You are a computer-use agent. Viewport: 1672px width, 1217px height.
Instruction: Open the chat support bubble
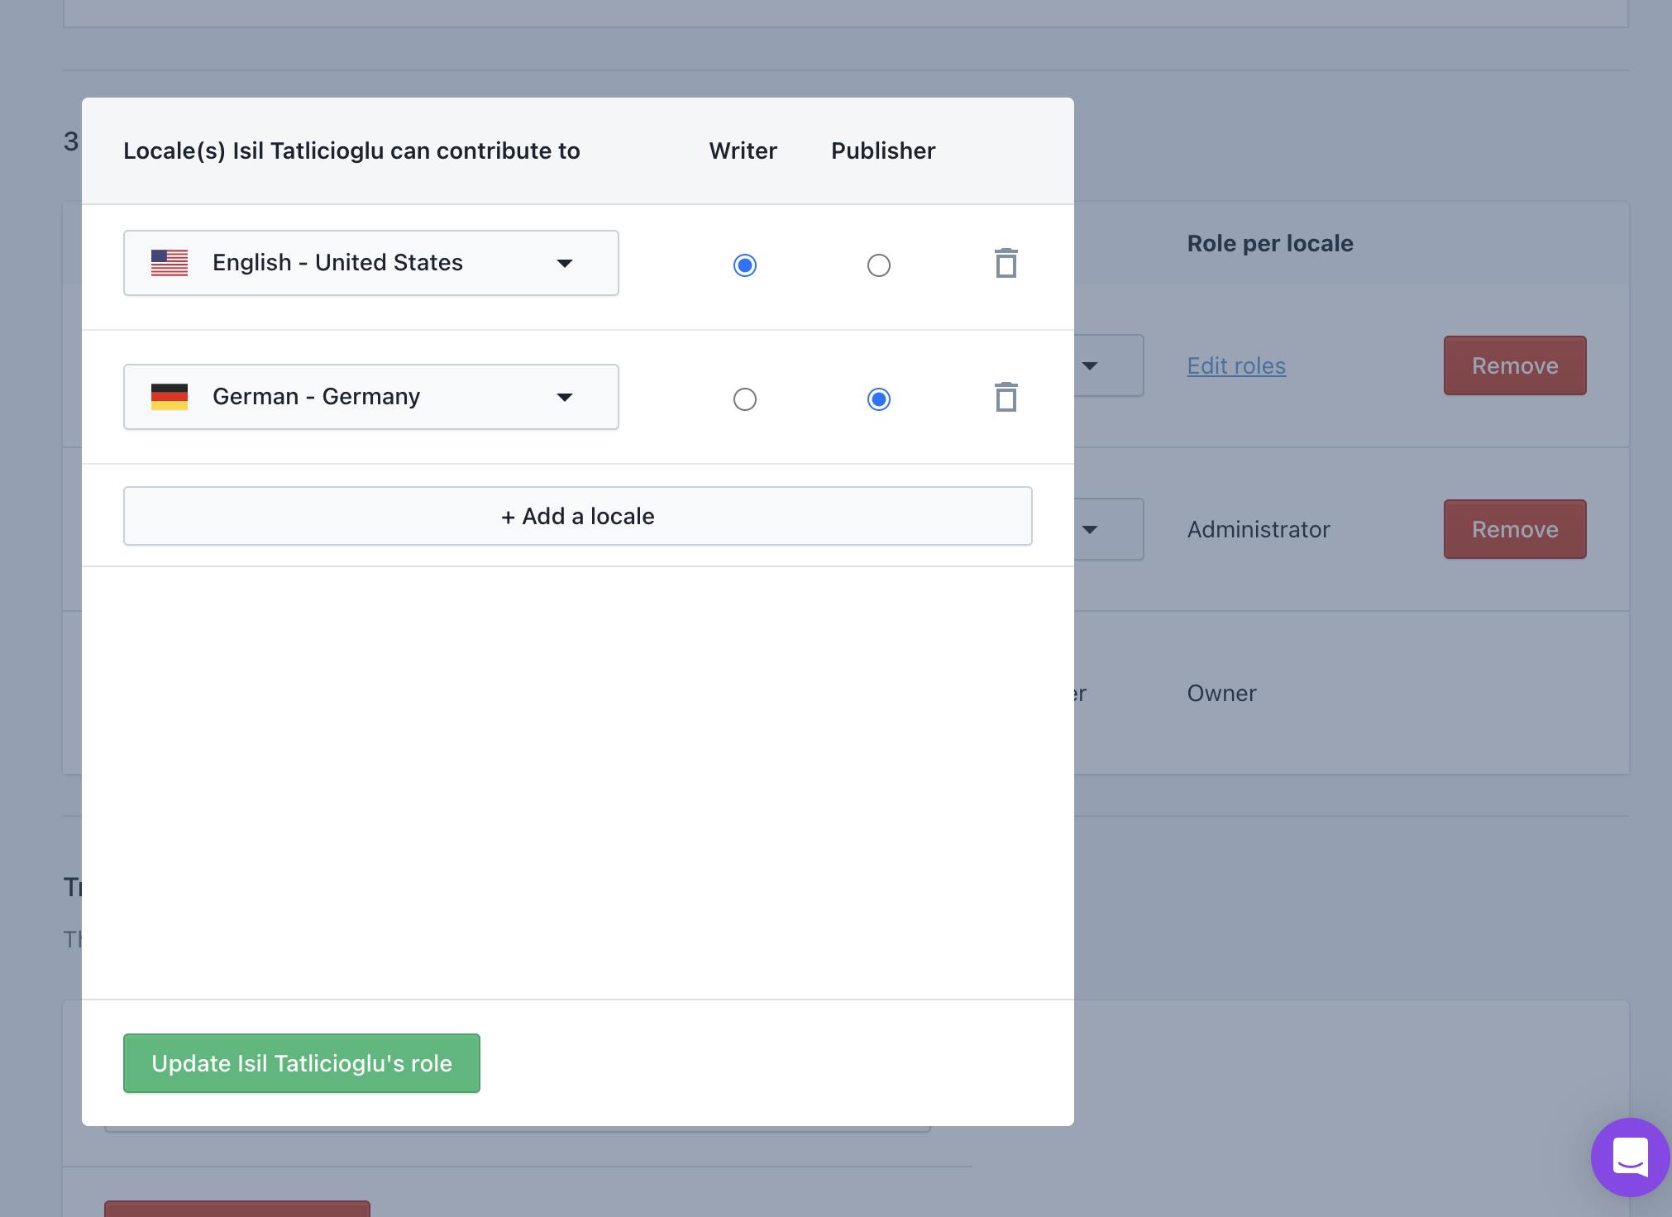[1629, 1157]
